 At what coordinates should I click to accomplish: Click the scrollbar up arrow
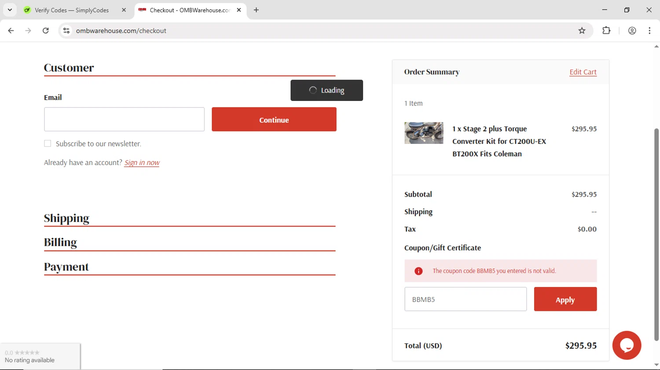click(x=656, y=46)
